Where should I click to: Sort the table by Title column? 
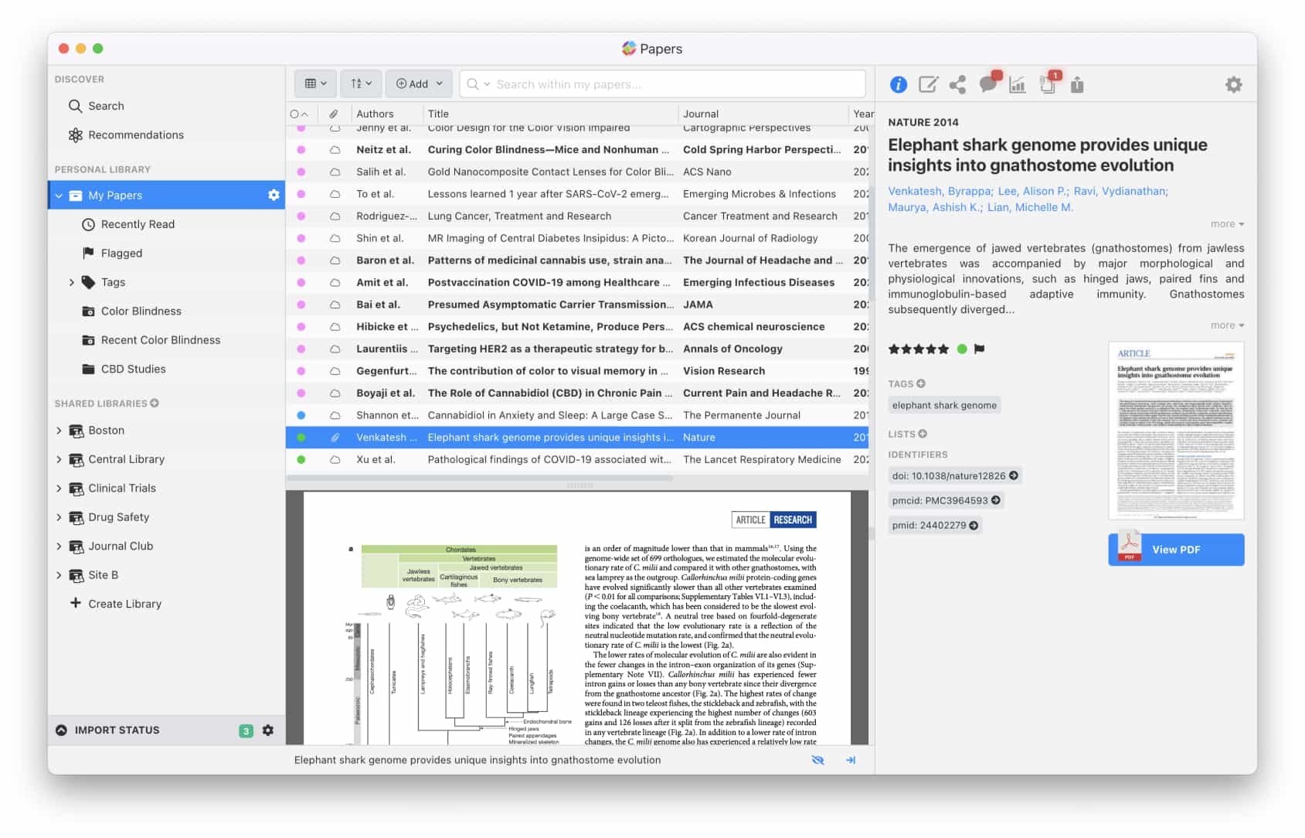point(438,114)
